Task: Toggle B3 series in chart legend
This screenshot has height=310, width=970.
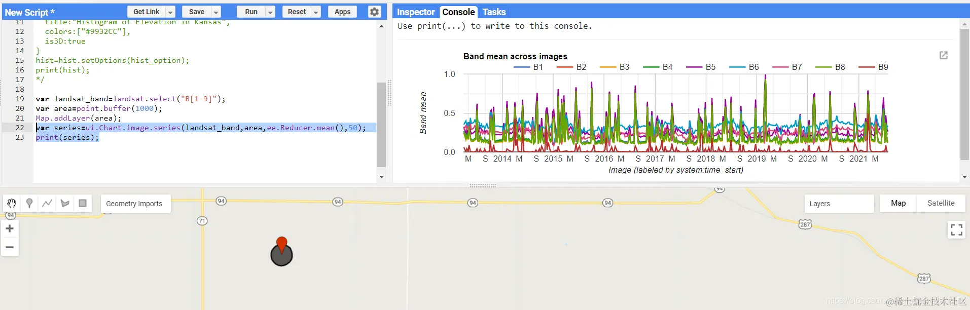Action: (x=615, y=67)
